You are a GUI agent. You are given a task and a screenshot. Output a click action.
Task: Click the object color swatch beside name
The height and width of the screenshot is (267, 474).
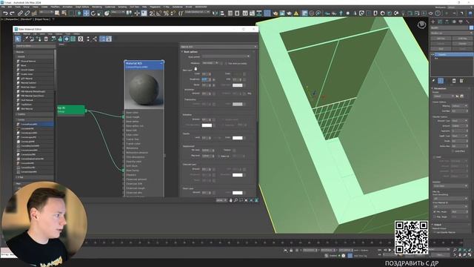[471, 27]
